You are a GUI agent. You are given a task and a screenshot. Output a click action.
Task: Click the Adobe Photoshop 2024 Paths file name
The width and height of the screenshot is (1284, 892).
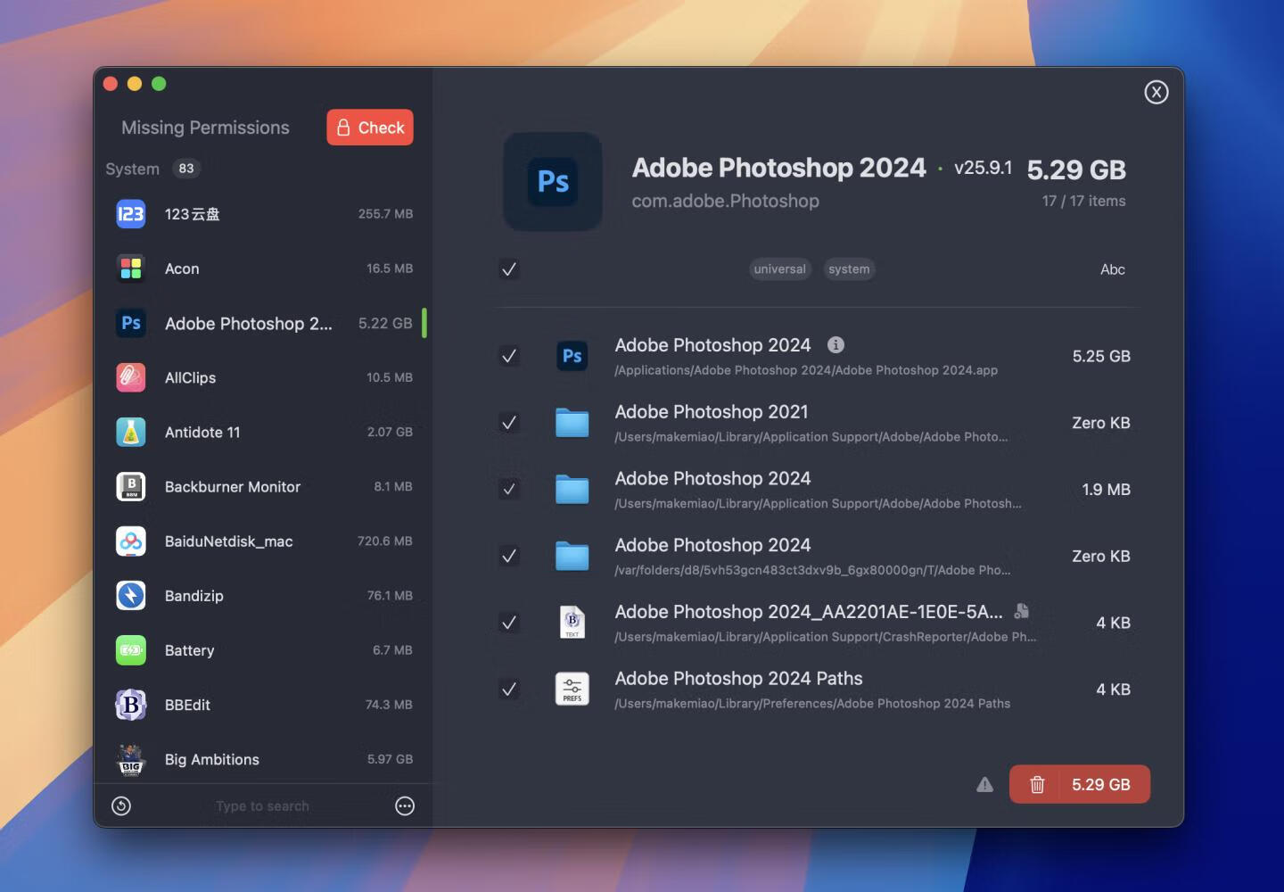[739, 678]
